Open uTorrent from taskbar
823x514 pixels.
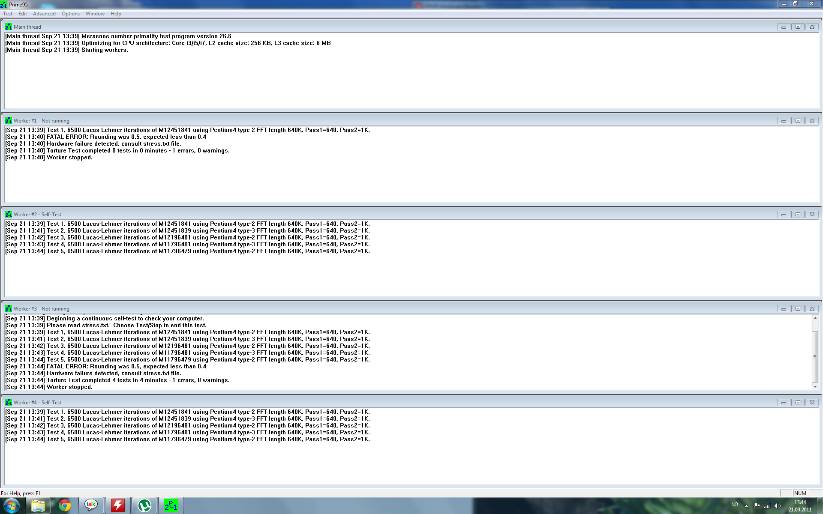[x=144, y=506]
